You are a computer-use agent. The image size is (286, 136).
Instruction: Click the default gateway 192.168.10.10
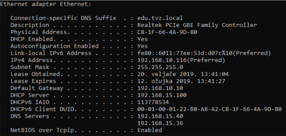point(160,88)
